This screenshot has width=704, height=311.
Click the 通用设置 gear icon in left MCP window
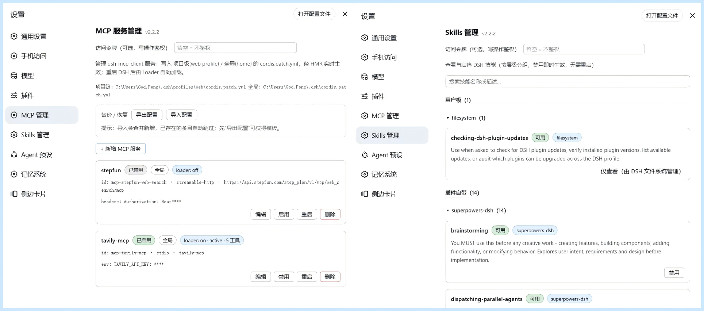(x=14, y=36)
